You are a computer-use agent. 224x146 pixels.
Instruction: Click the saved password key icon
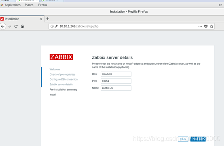[x=56, y=26]
